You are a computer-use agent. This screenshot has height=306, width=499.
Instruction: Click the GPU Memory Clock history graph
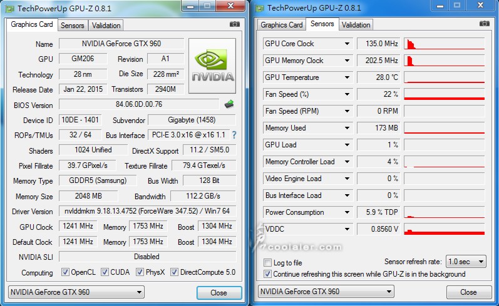pyautogui.click(x=445, y=61)
